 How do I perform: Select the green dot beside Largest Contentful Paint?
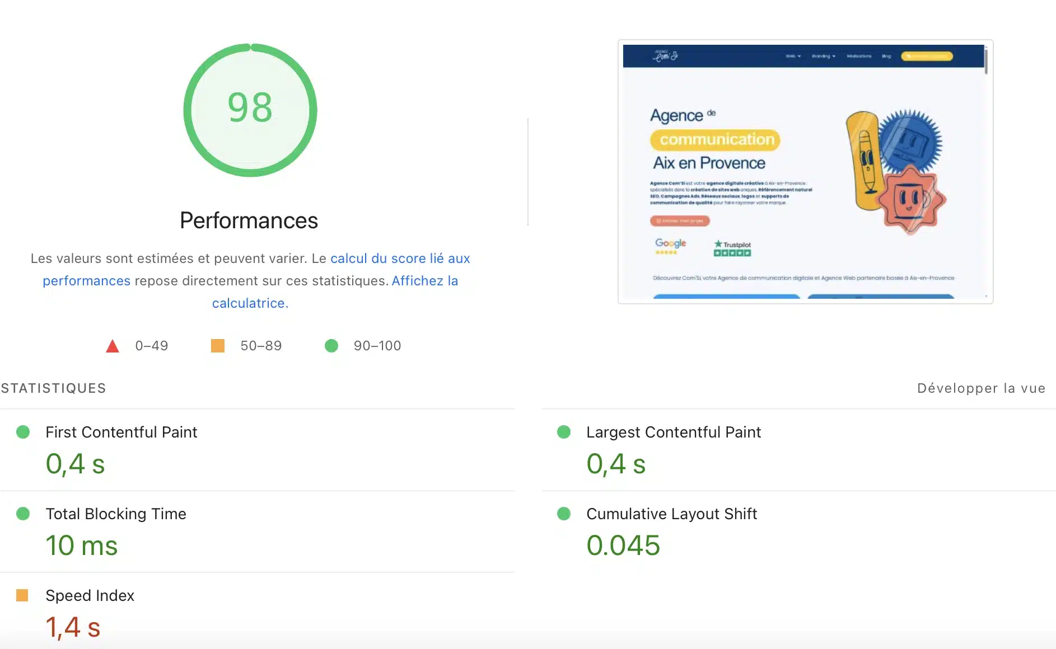(x=563, y=431)
